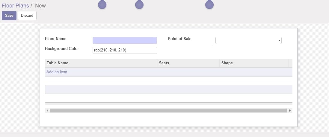This screenshot has width=329, height=137.
Task: Click the horizontal scrollbar thumb
Action: [x=168, y=110]
